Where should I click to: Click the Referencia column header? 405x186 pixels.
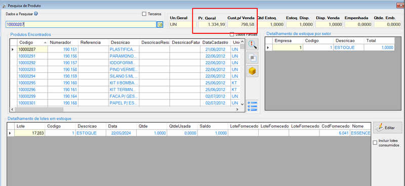[x=93, y=42]
